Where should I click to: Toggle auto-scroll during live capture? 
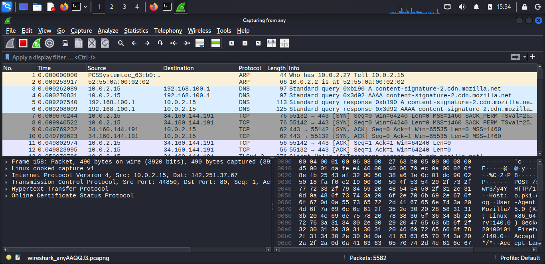(200, 43)
